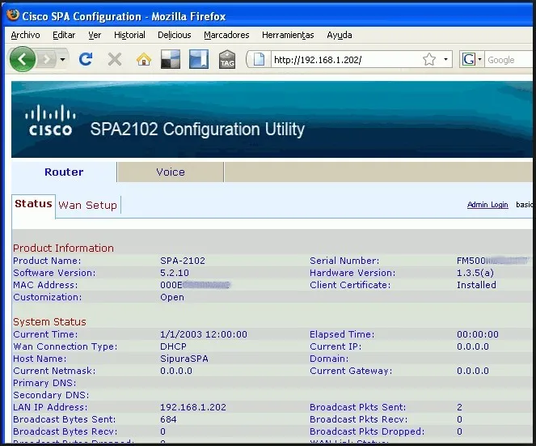Click the Wan Connection Type value DHCP
Image resolution: width=536 pixels, height=446 pixels.
(173, 346)
